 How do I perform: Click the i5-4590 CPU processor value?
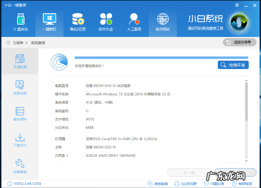[122, 139]
